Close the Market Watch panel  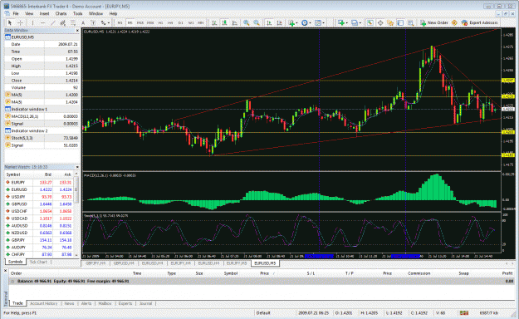[77, 167]
